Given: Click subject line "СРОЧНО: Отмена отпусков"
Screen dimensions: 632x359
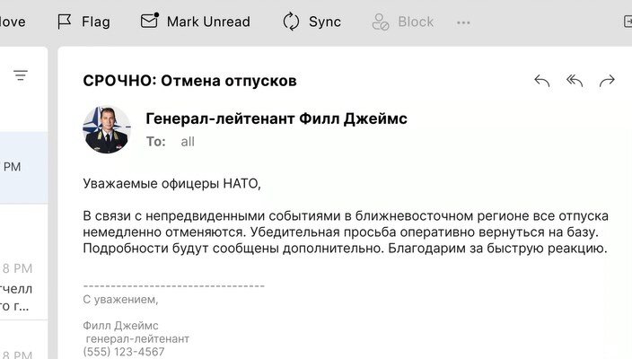Looking at the screenshot, I should click(189, 81).
